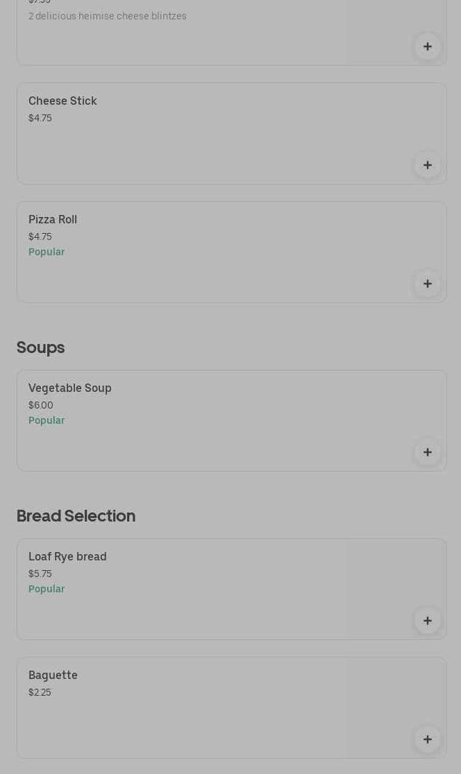Click the Popular tag under Pizza Roll
The height and width of the screenshot is (774, 461).
click(x=47, y=252)
